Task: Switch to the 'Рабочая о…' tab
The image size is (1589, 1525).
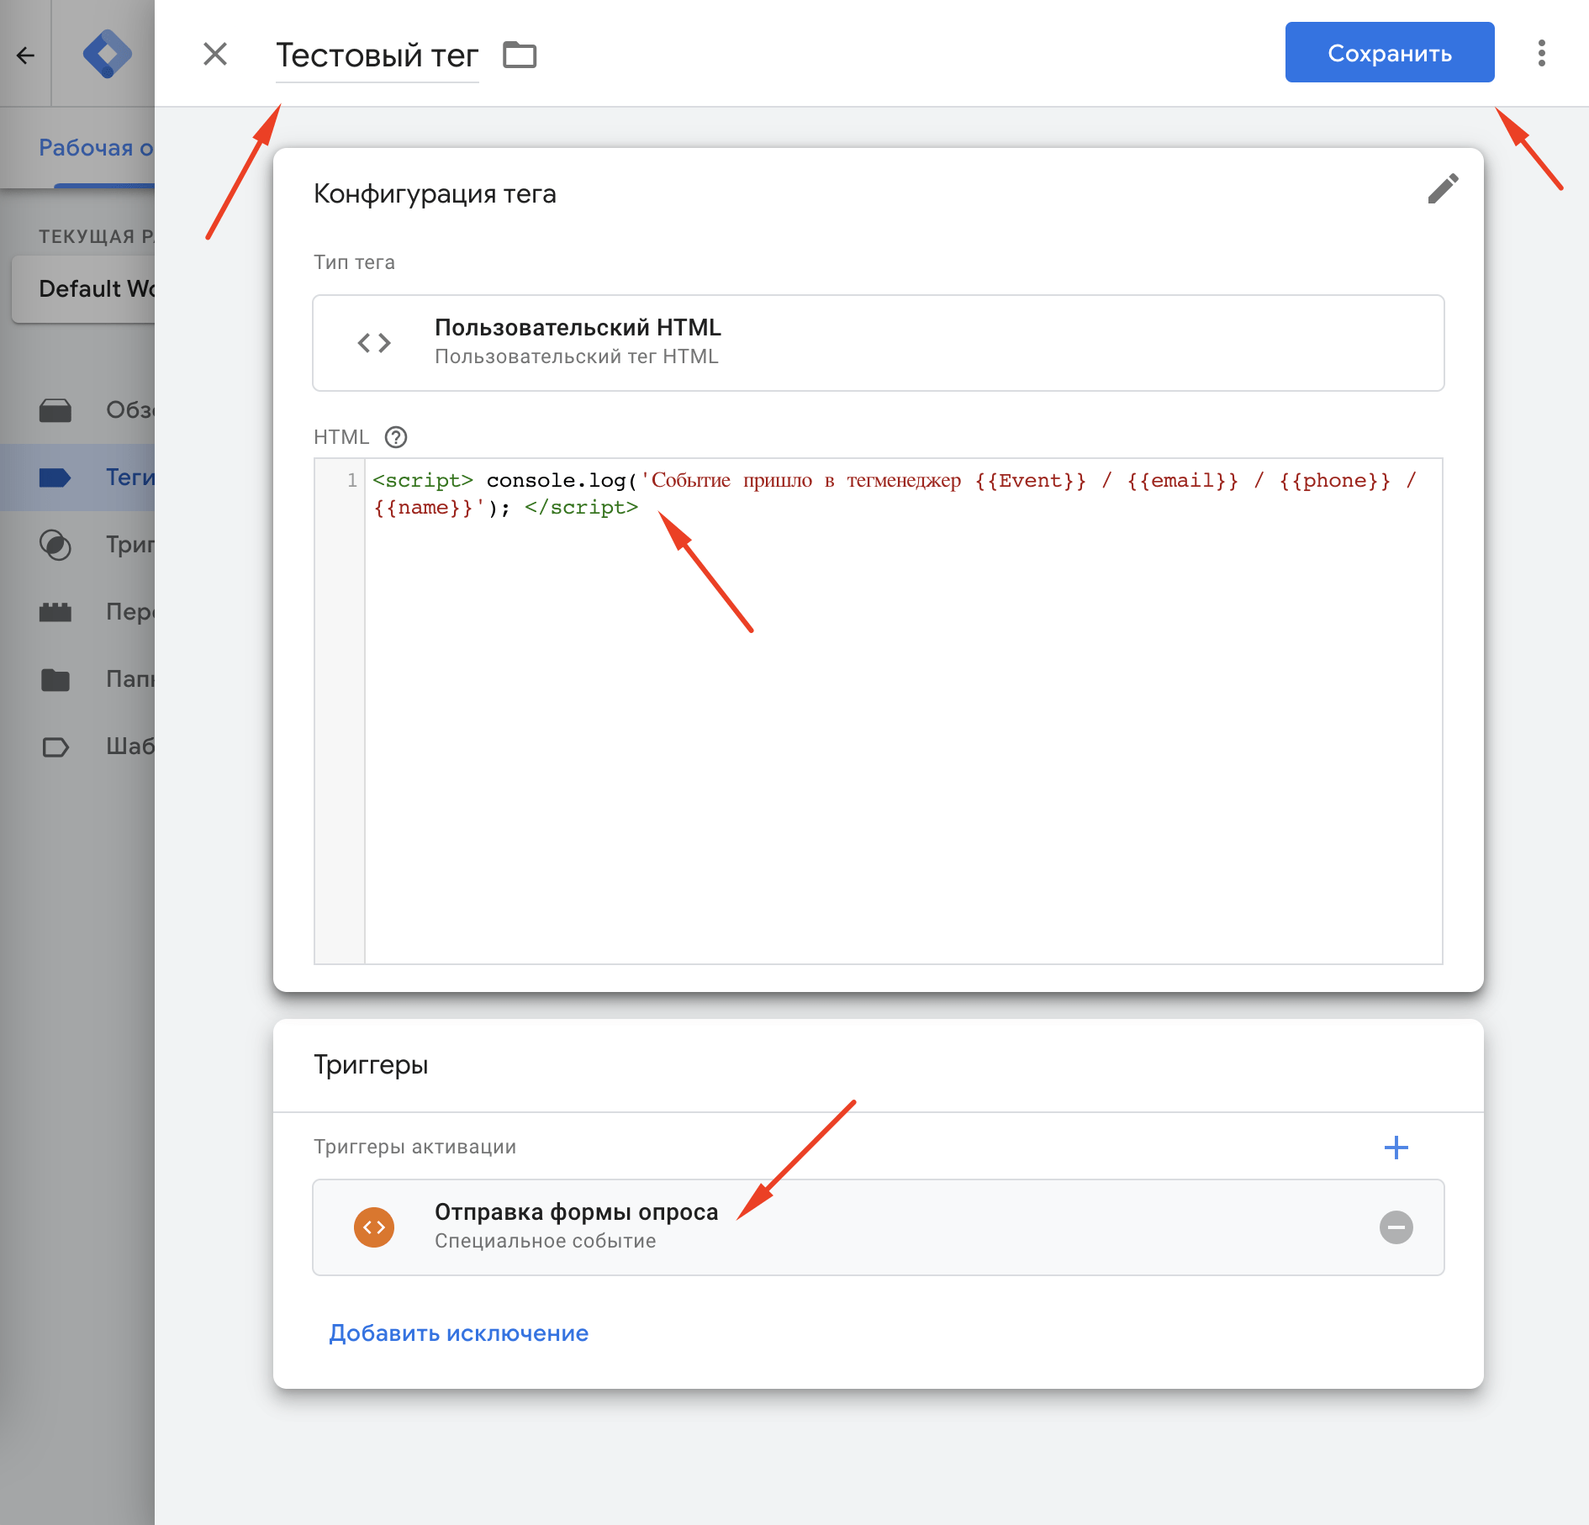Action: point(96,148)
